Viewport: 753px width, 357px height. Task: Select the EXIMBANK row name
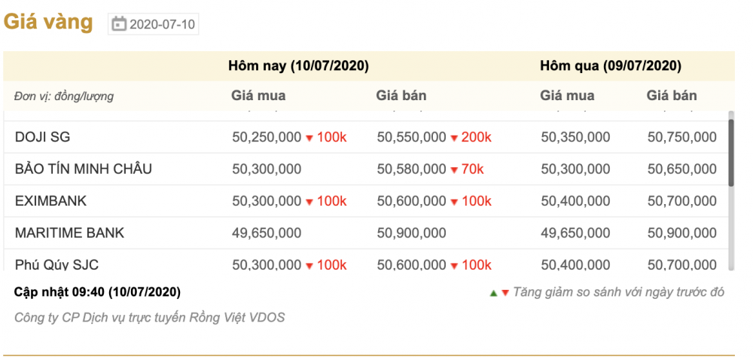51,201
